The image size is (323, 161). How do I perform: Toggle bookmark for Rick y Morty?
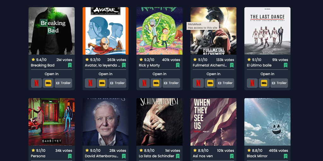click(x=178, y=65)
